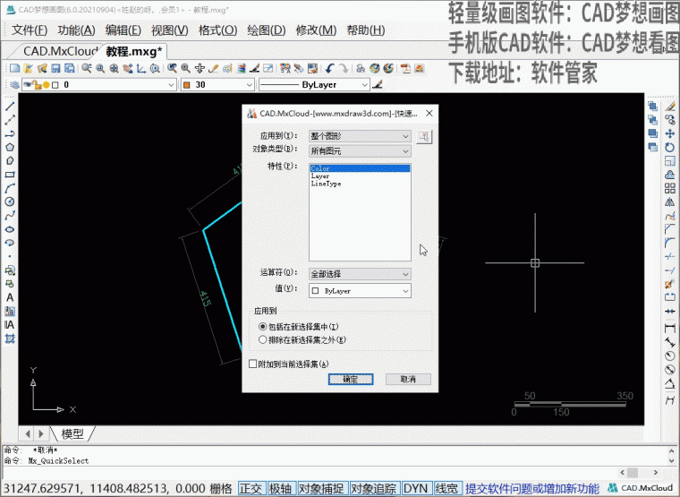The image size is (680, 497).
Task: Select the Rectangle drawing tool
Action: pos(10,175)
